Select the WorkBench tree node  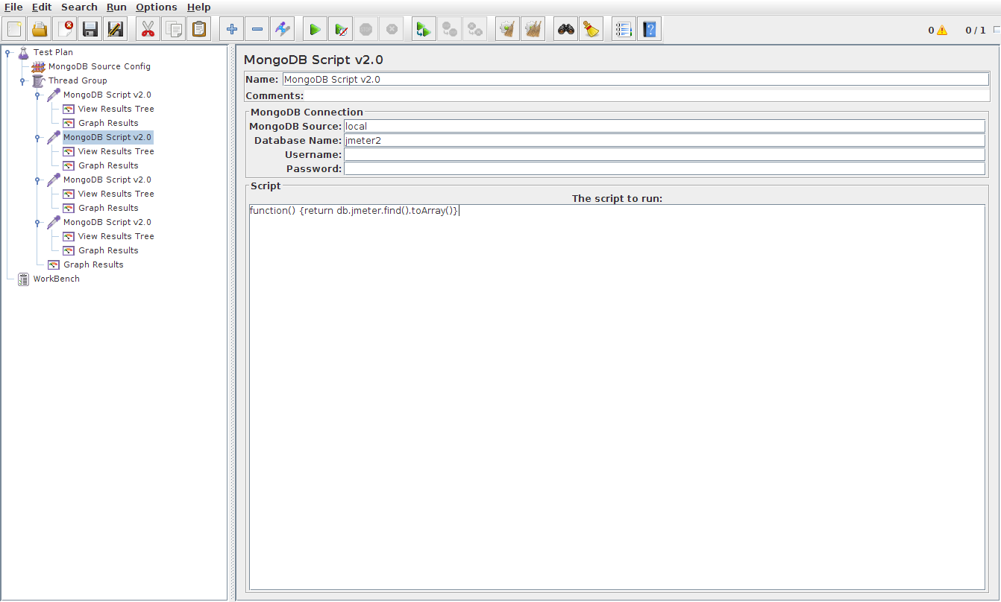point(56,279)
